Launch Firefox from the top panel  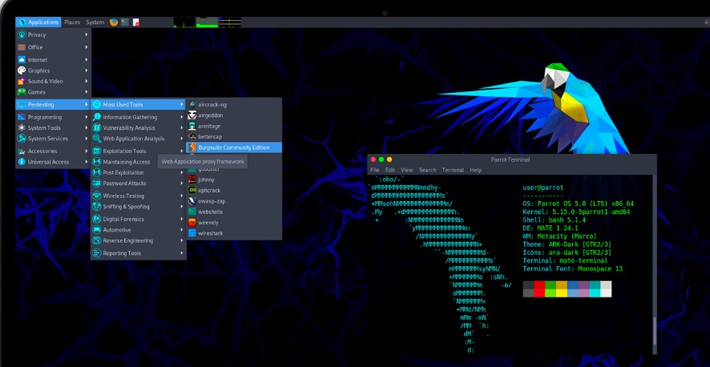(114, 22)
